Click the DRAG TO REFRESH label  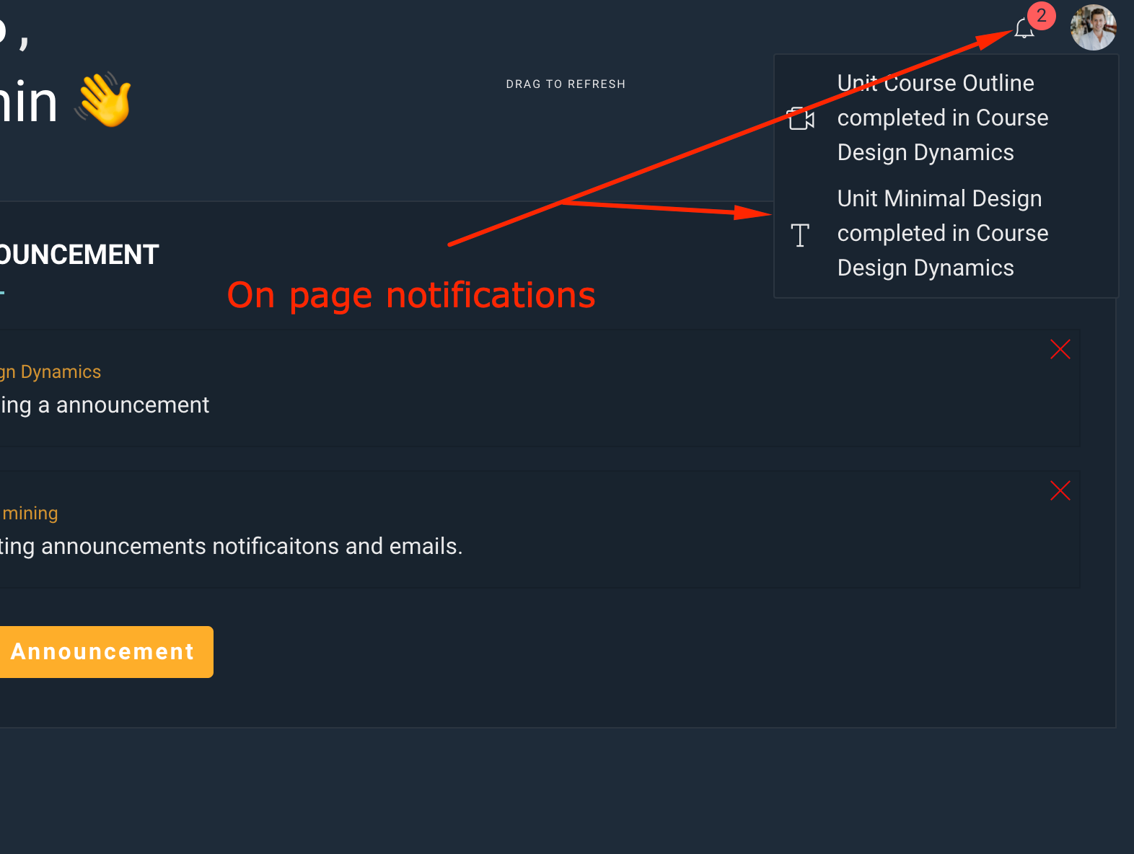tap(566, 84)
